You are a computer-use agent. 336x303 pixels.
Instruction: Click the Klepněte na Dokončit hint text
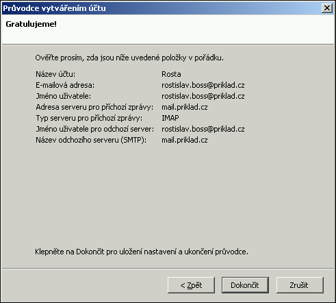coord(142,252)
